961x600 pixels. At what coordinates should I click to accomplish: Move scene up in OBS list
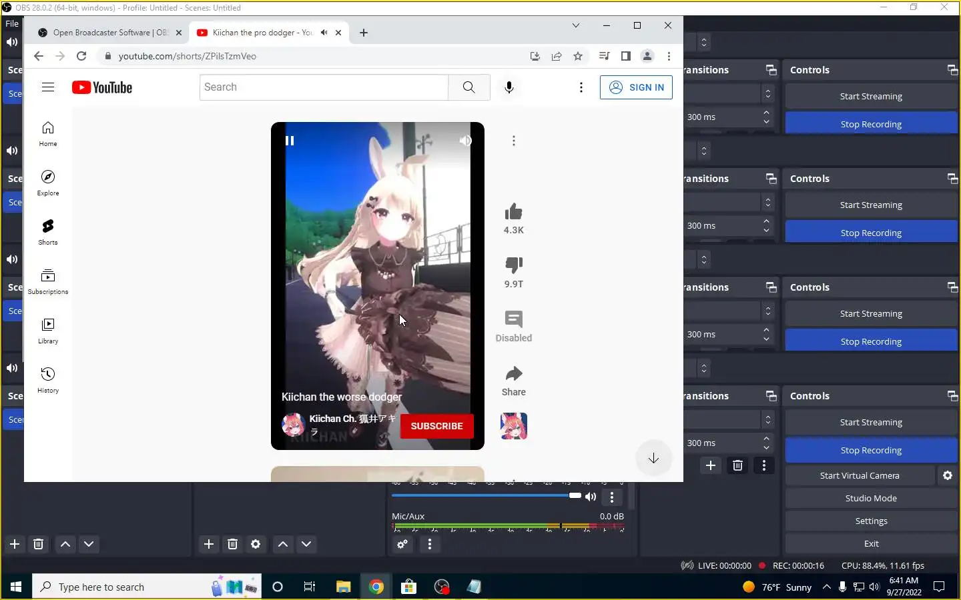pyautogui.click(x=65, y=544)
